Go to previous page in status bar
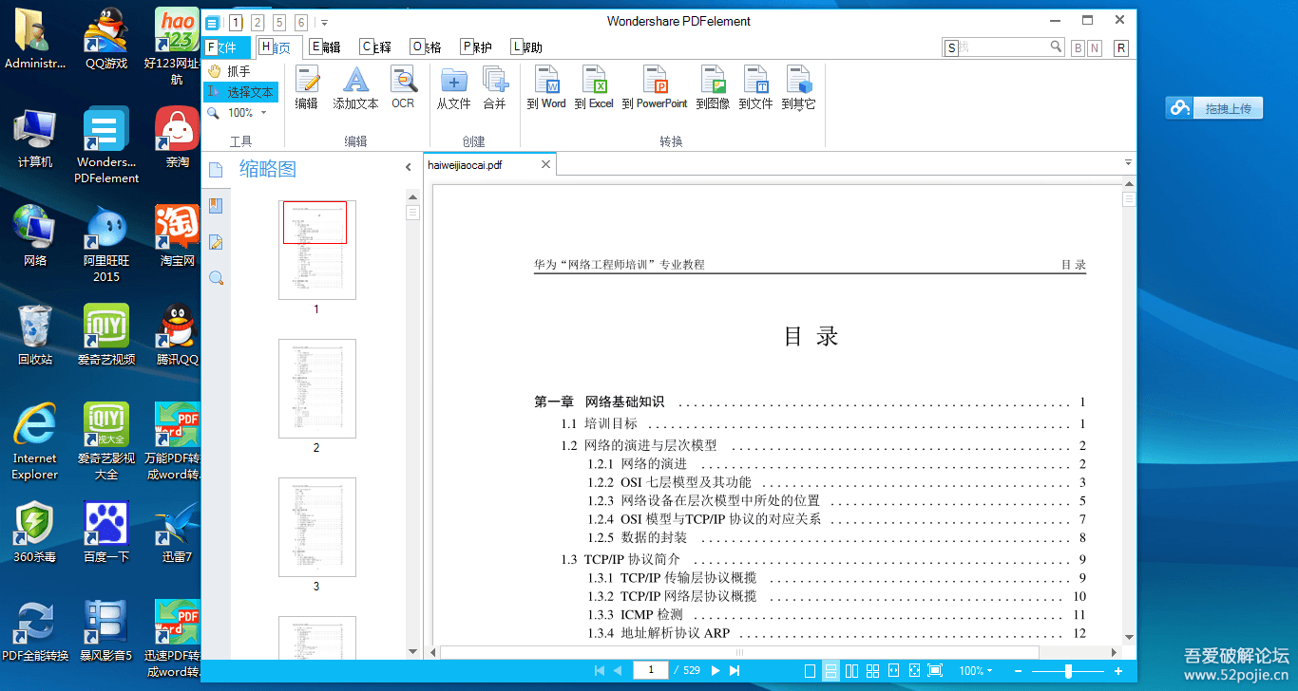 coord(618,670)
